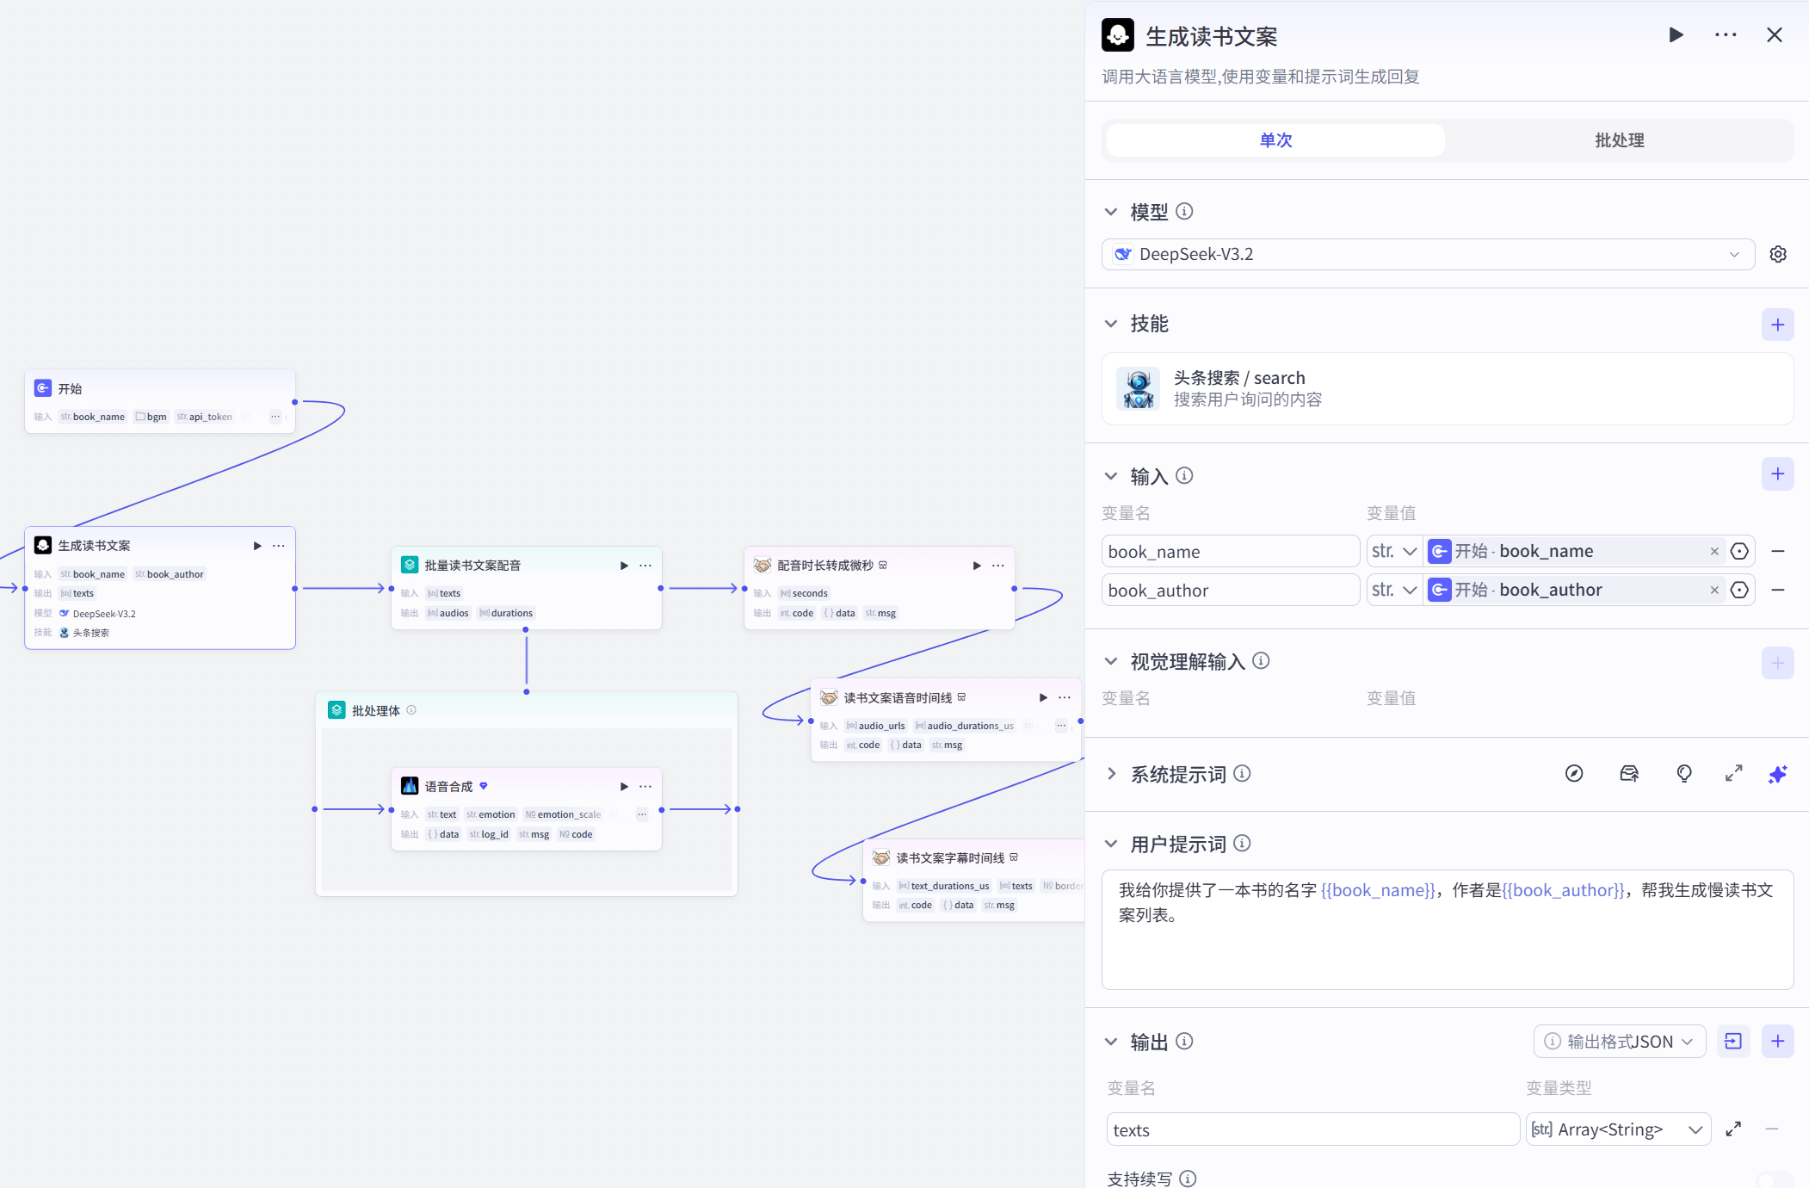Collapse the 技能 section
The image size is (1809, 1188).
coord(1111,324)
